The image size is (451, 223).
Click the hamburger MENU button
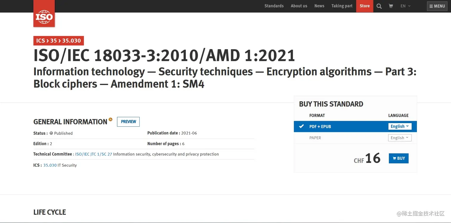point(437,6)
